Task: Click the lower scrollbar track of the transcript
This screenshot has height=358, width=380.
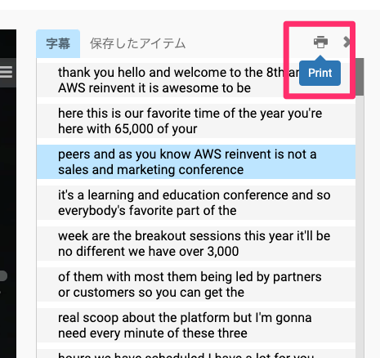Action: point(360,226)
